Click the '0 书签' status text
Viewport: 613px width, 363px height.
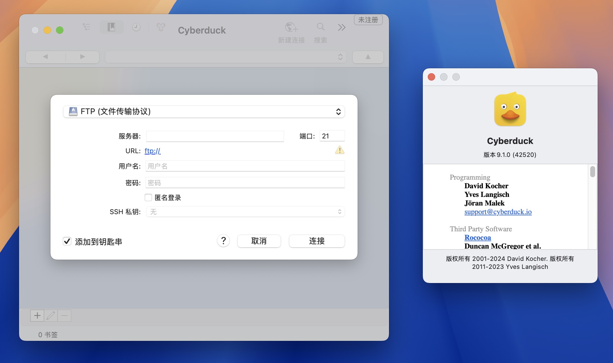(48, 335)
